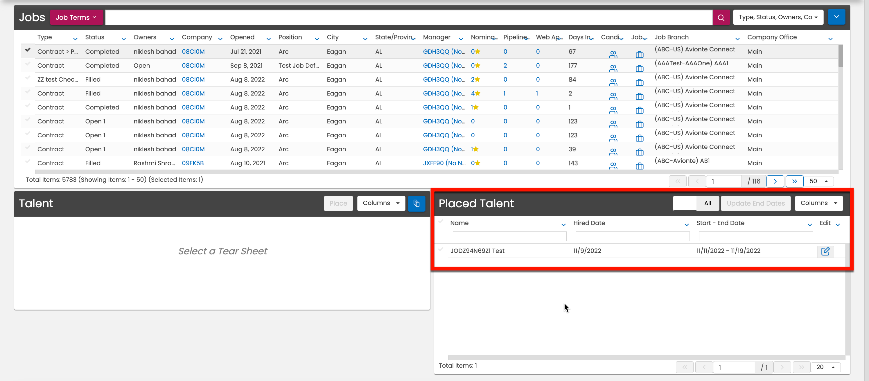
Task: Click the copy icon in Talent header
Action: [416, 203]
